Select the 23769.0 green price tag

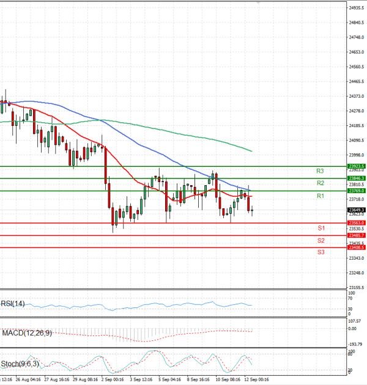[x=357, y=191]
